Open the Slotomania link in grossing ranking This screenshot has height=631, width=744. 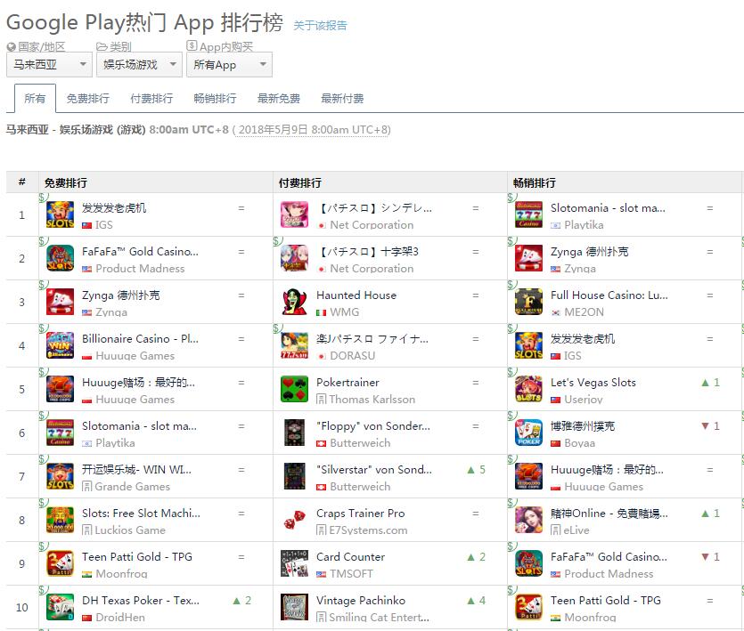click(x=608, y=207)
